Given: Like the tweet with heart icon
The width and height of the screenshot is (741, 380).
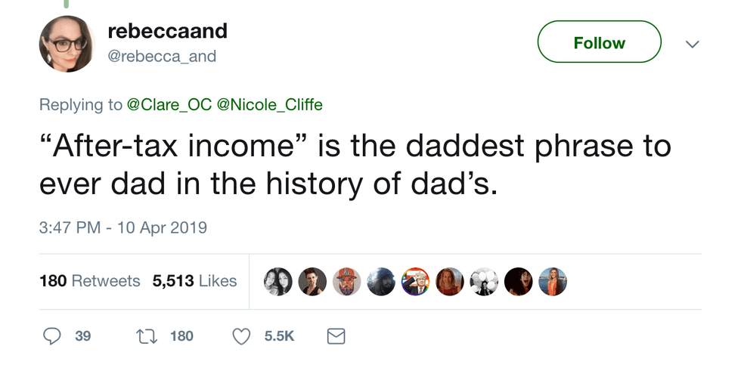Looking at the screenshot, I should pyautogui.click(x=240, y=335).
